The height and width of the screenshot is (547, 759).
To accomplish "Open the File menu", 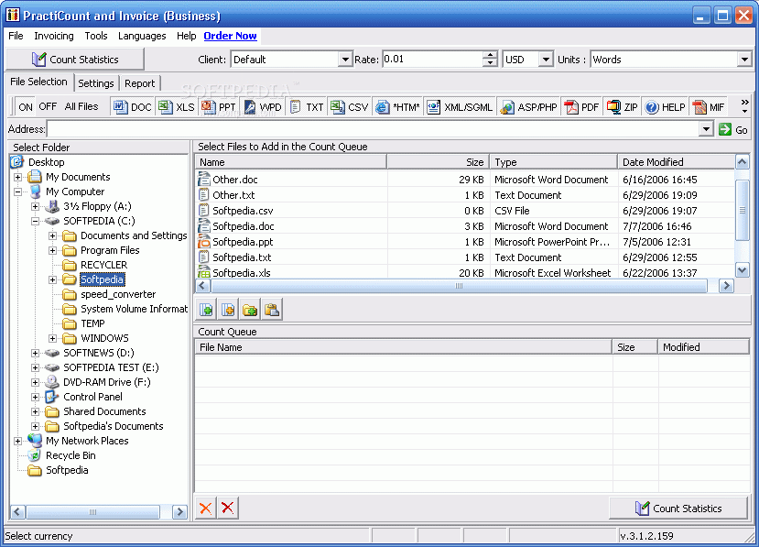I will (16, 36).
